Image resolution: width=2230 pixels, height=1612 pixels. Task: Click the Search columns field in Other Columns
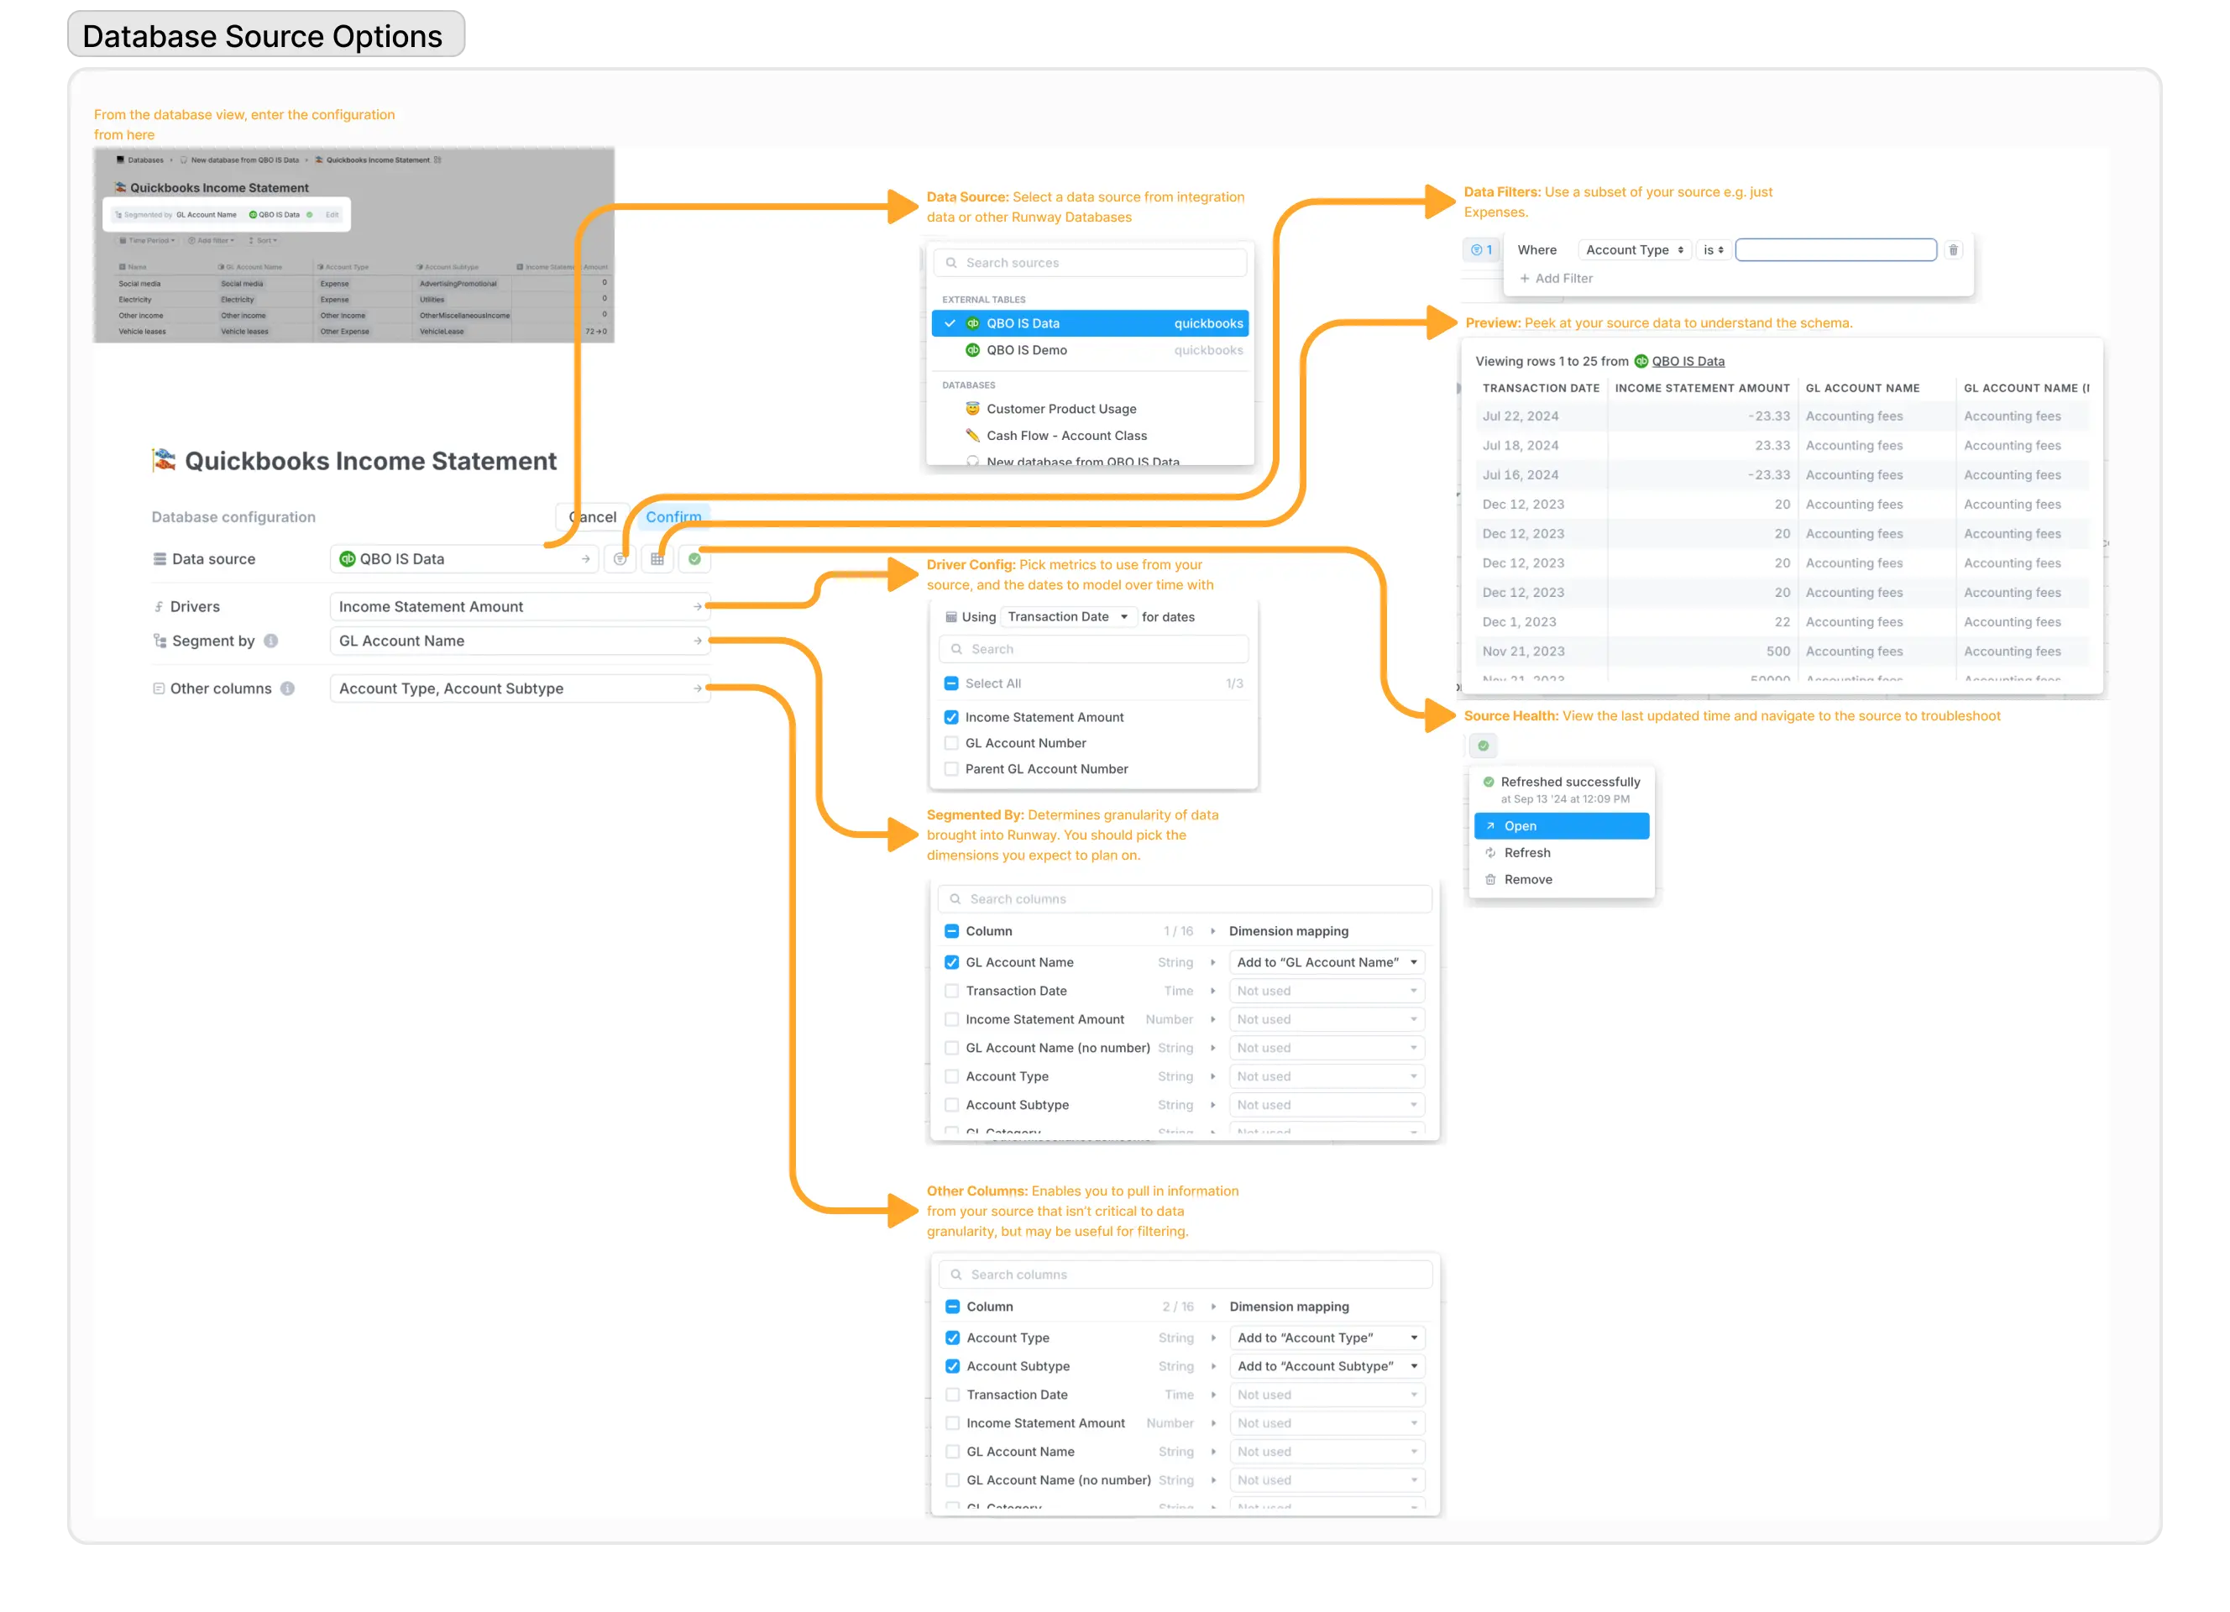1185,1274
